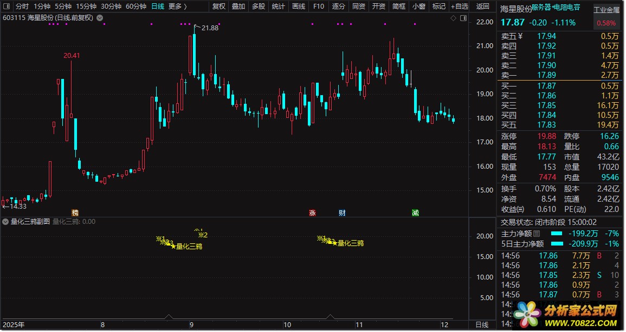Screen dimensions: 626x332
Task: Open the 小窗 mini window
Action: pyautogui.click(x=419, y=6)
